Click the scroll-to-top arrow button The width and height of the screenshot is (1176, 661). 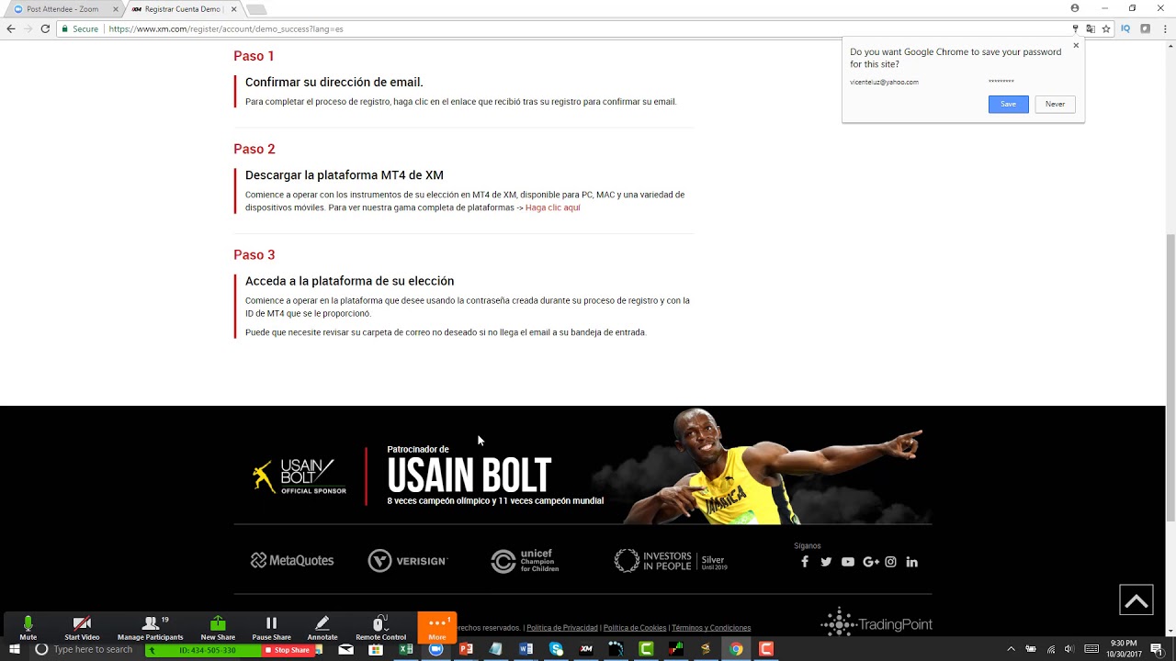[1136, 600]
